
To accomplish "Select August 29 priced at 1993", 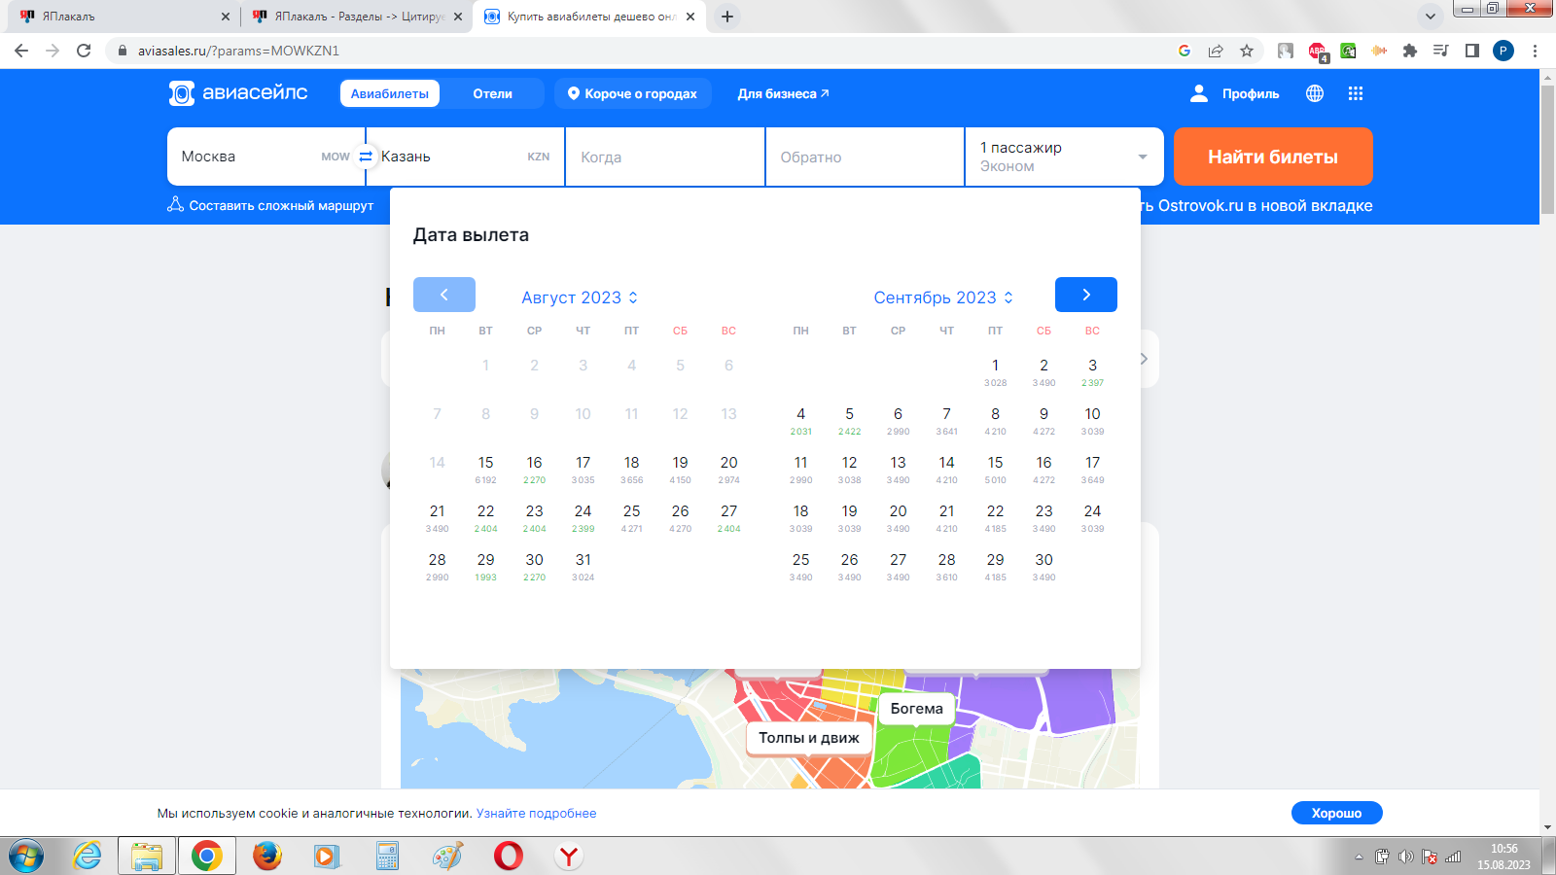I will (485, 567).
